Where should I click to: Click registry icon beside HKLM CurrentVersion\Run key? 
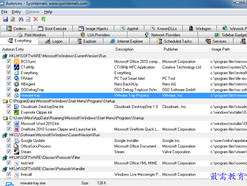[x=5, y=56]
